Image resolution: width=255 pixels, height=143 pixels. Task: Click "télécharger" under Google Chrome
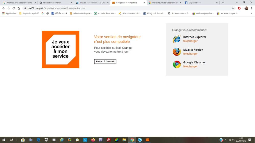coord(190,66)
